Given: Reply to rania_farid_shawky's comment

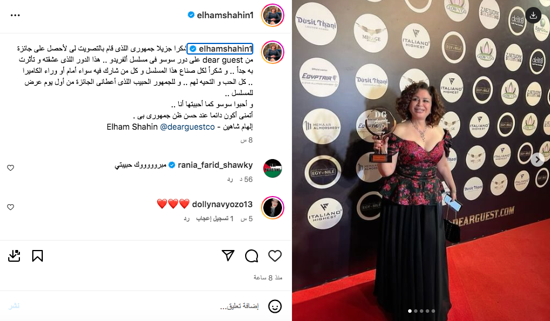Looking at the screenshot, I should tap(230, 180).
